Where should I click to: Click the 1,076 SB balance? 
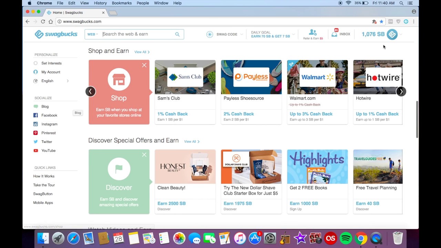coord(373,34)
